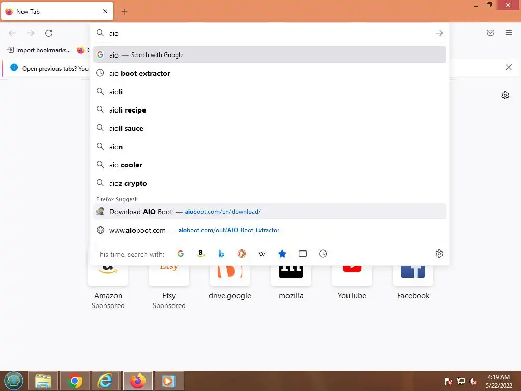Close the New Tab tab
This screenshot has width=521, height=391.
coord(105,11)
